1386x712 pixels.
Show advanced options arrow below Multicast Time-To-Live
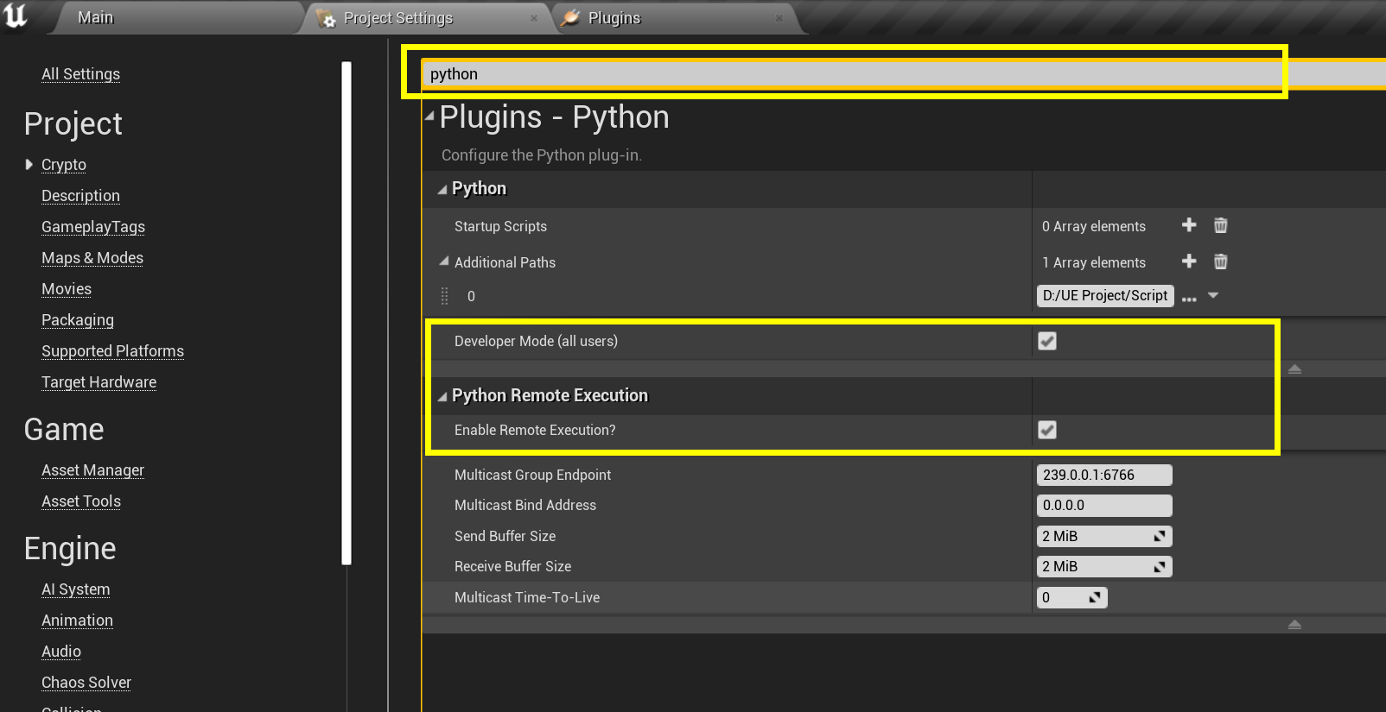pyautogui.click(x=1294, y=625)
